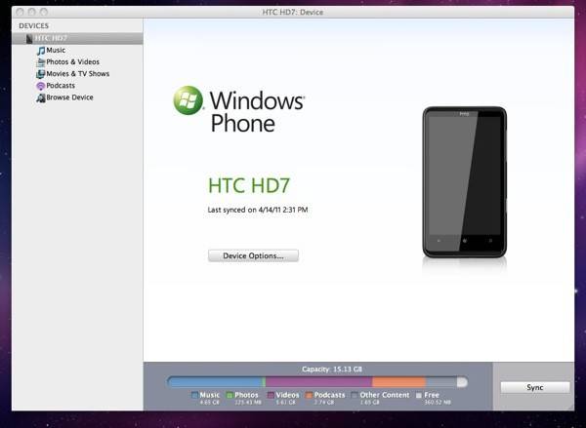Click the 'Photos' legend label in footer
The image size is (586, 428).
coord(246,395)
